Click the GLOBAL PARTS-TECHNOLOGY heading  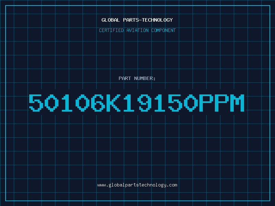click(137, 20)
